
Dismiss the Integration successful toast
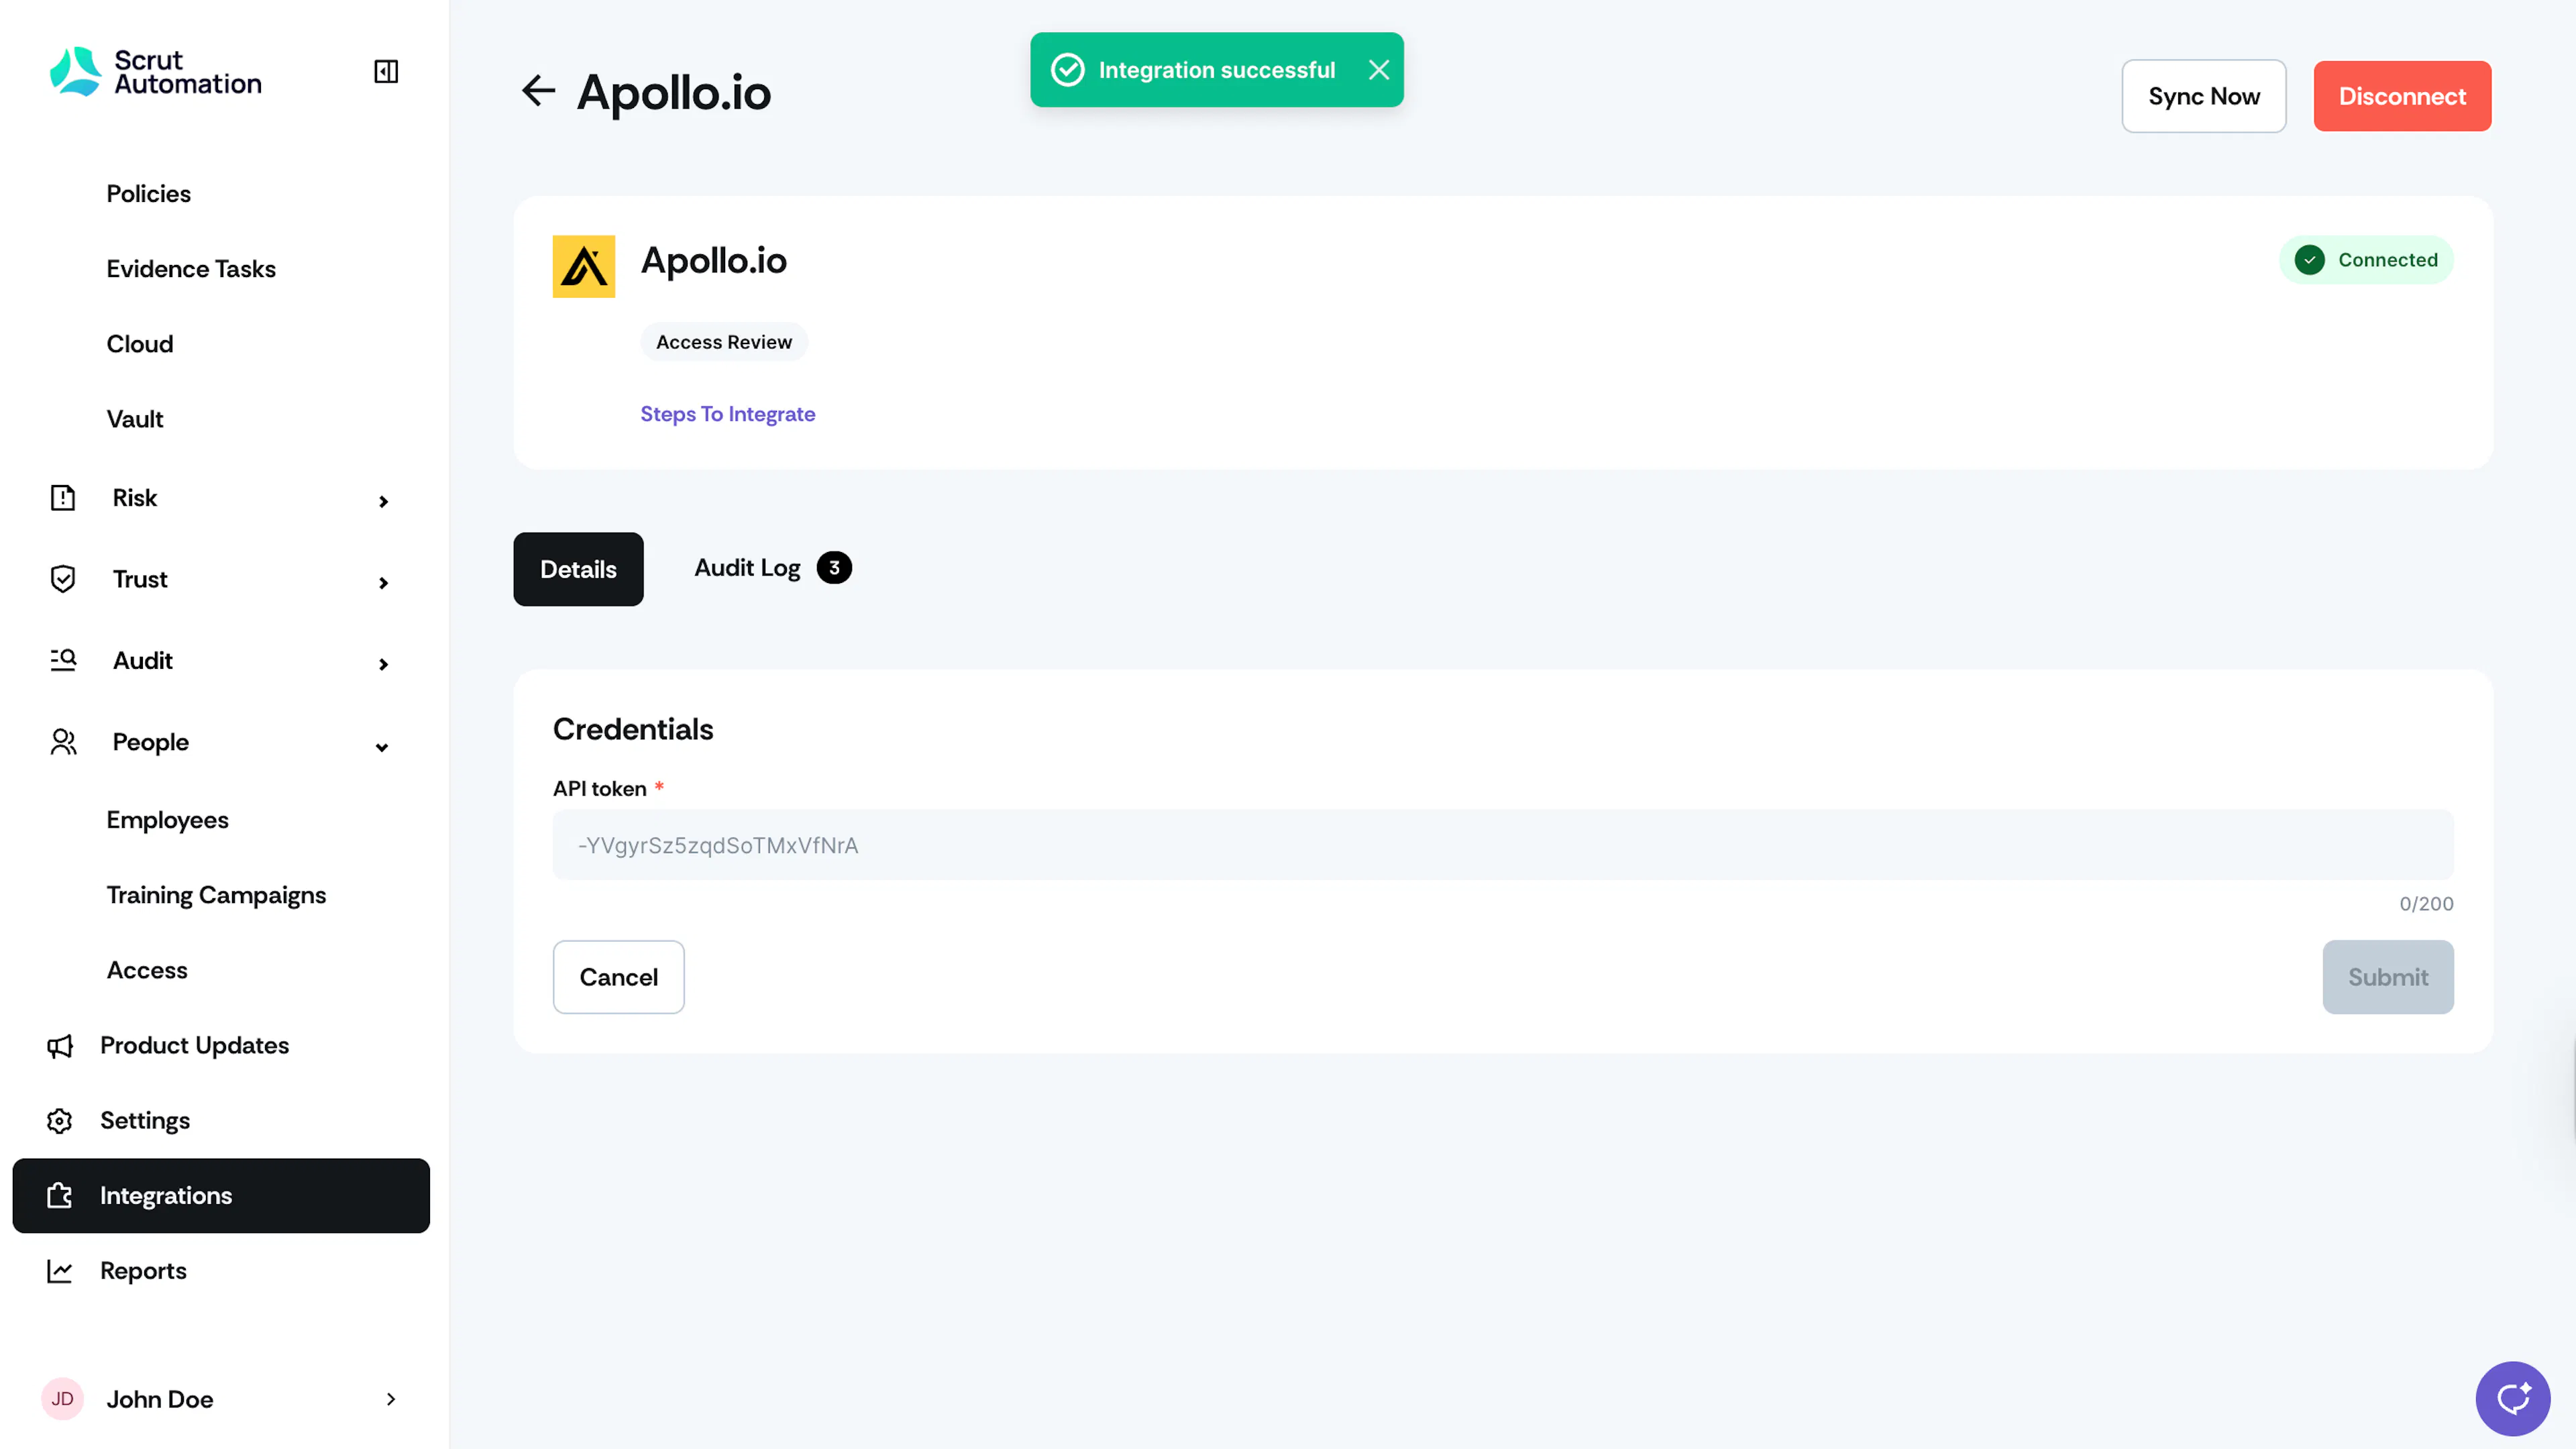[1379, 70]
